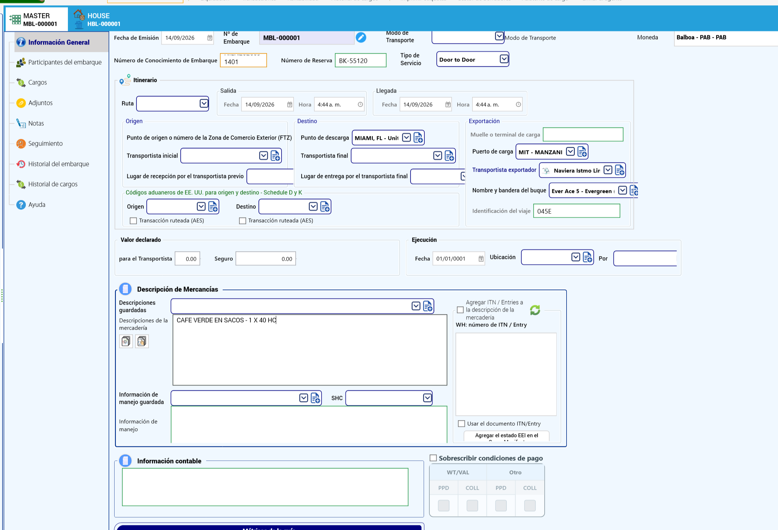
Task: Click the green refresh icon for ITN entries
Action: [x=535, y=310]
